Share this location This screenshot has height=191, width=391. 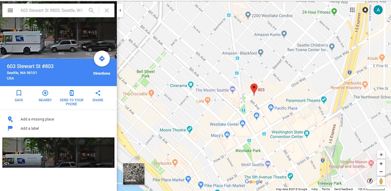[98, 93]
